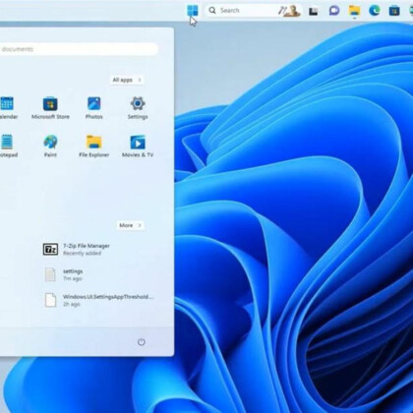Launch pinned Microsoft Store in Start menu
The height and width of the screenshot is (413, 413).
point(50,108)
